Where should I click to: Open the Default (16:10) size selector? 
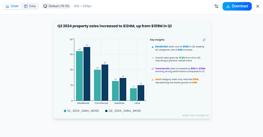56,6
